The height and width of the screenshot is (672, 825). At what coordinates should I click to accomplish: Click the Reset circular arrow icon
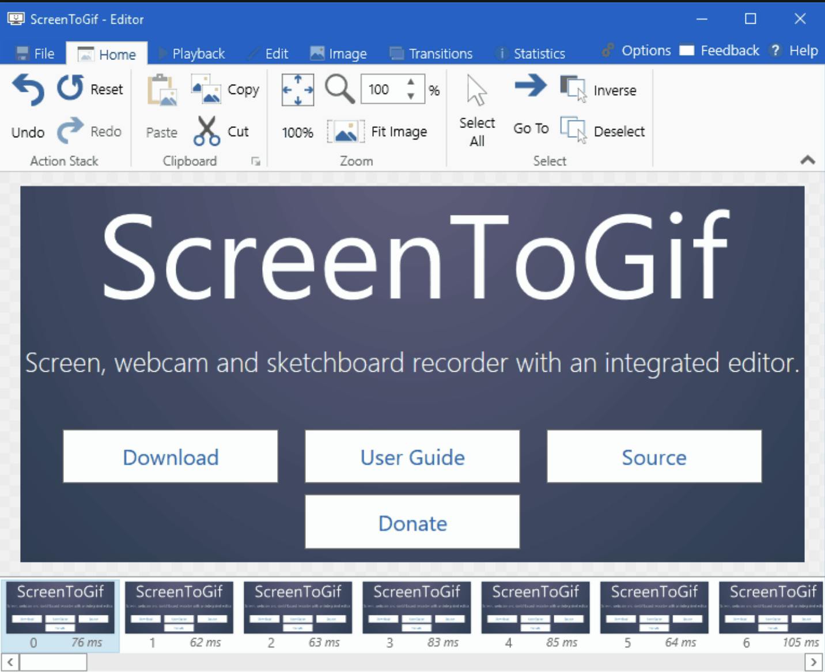click(x=70, y=88)
